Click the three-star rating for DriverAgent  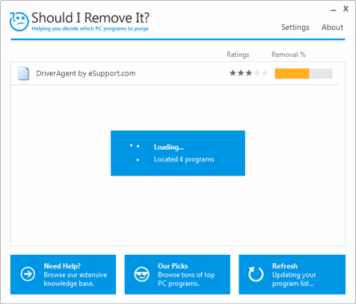pos(248,73)
